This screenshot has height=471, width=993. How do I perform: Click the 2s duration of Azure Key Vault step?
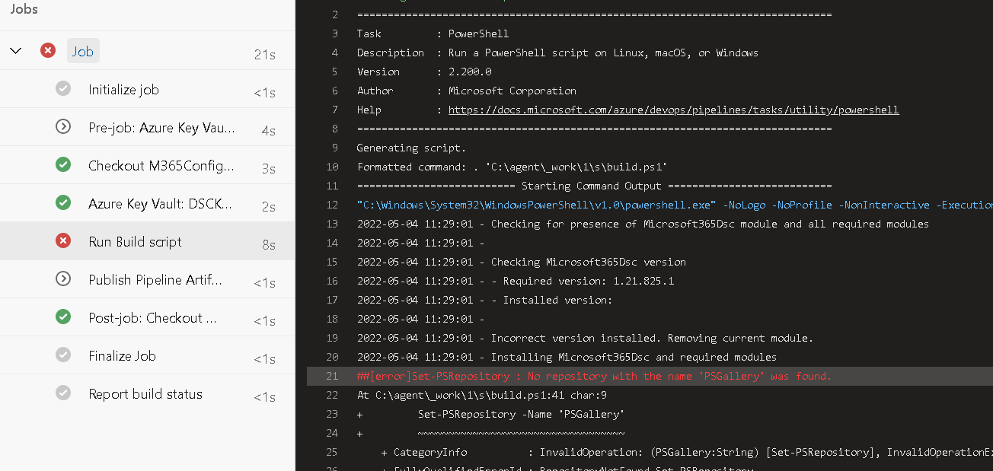(268, 206)
